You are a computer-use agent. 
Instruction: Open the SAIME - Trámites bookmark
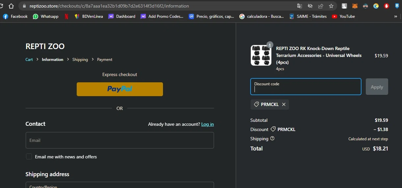click(x=308, y=16)
